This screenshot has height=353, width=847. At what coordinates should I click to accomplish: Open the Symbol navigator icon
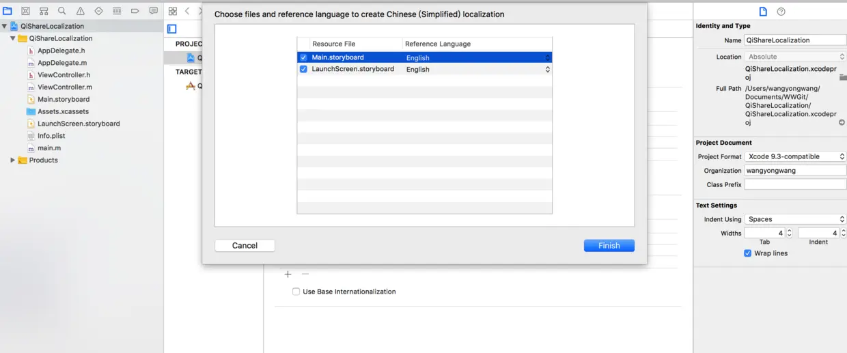pyautogui.click(x=44, y=11)
